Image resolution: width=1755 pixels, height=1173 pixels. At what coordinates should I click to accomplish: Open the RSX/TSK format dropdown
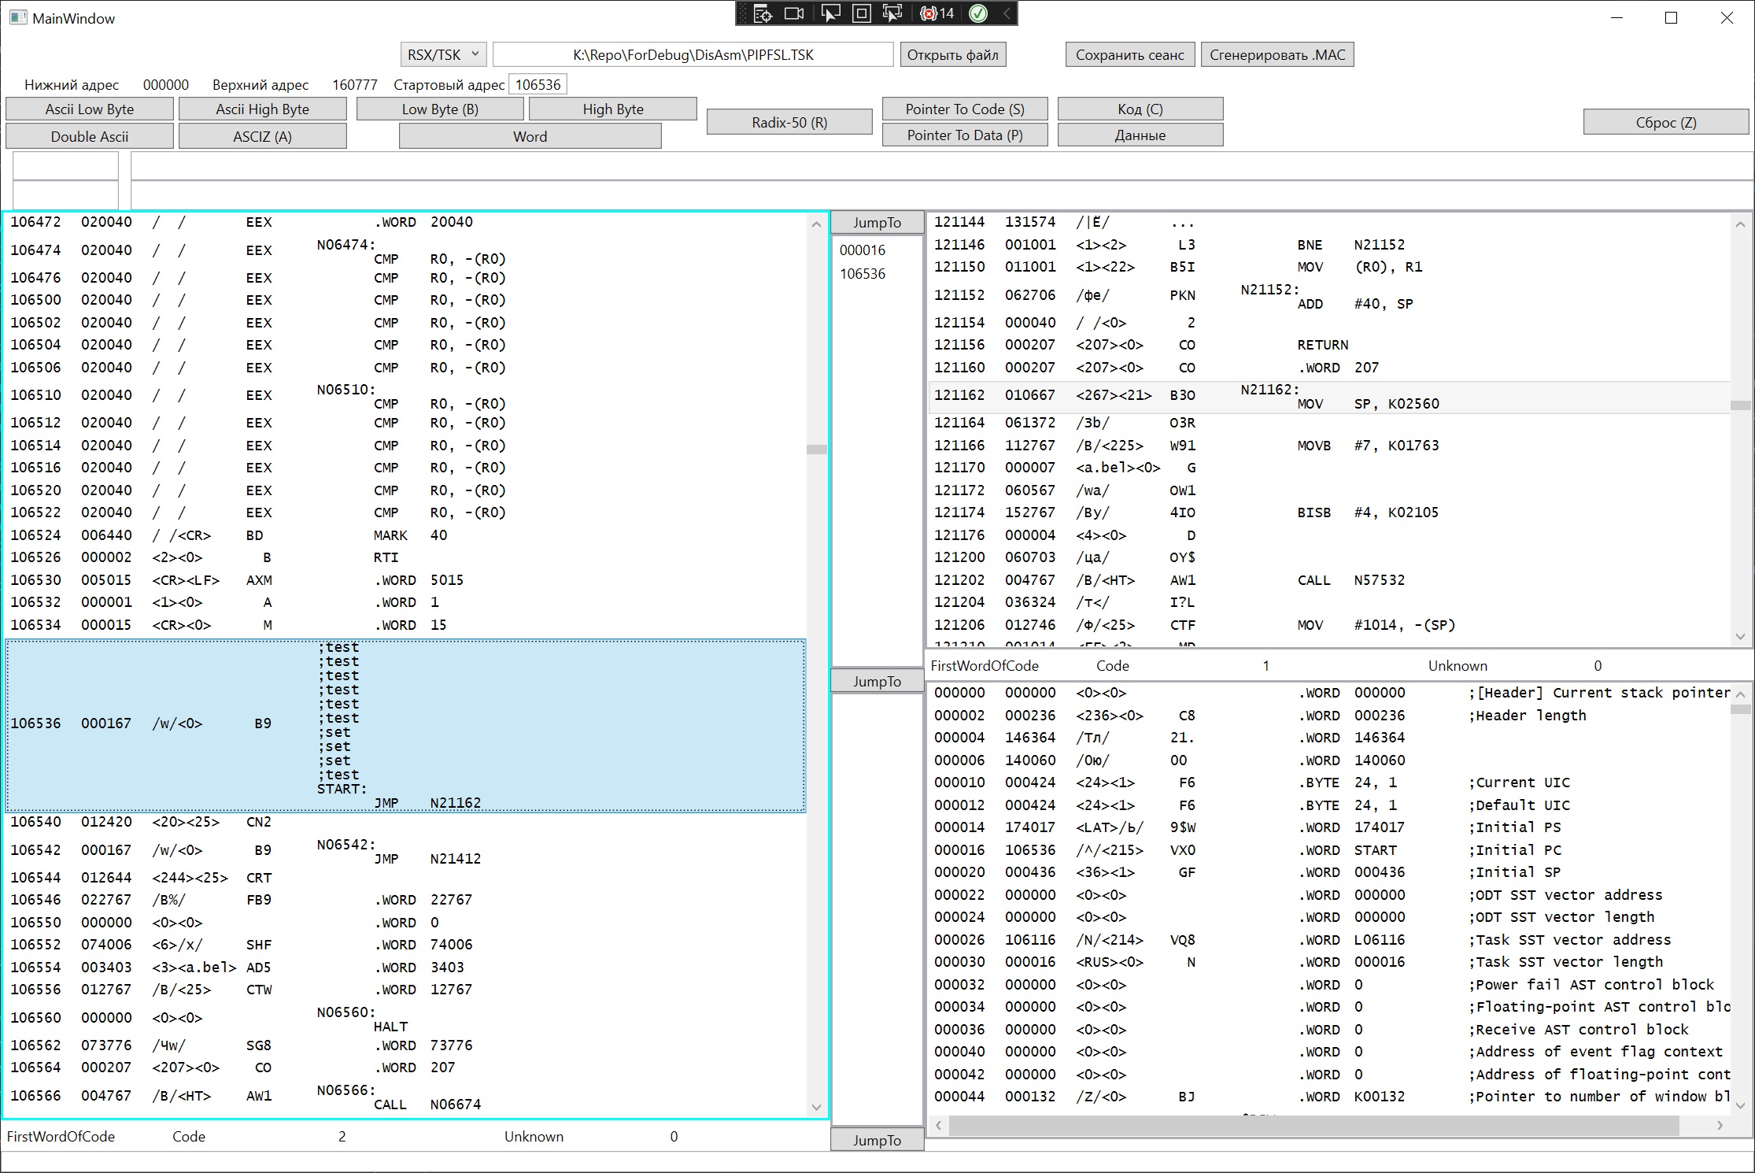443,54
